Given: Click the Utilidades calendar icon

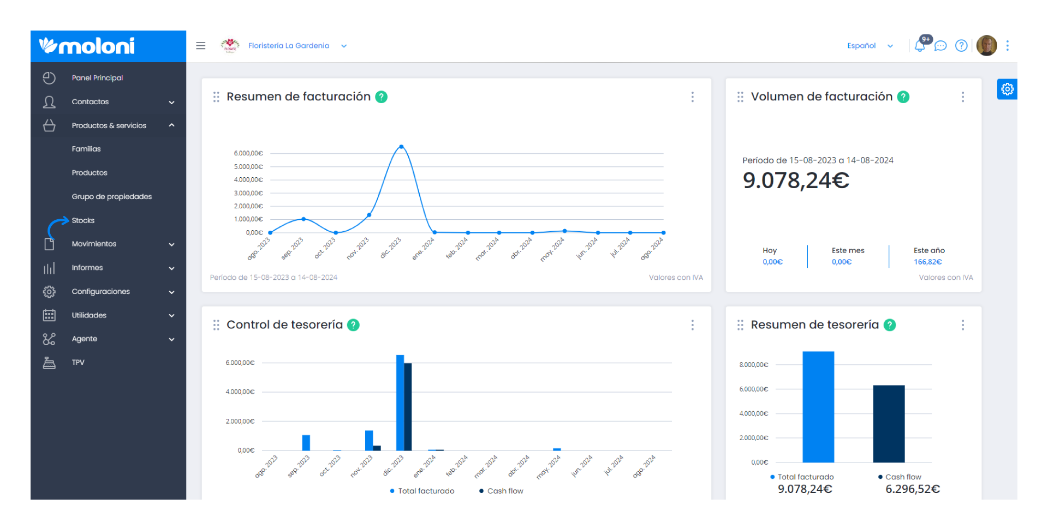Looking at the screenshot, I should (x=49, y=315).
